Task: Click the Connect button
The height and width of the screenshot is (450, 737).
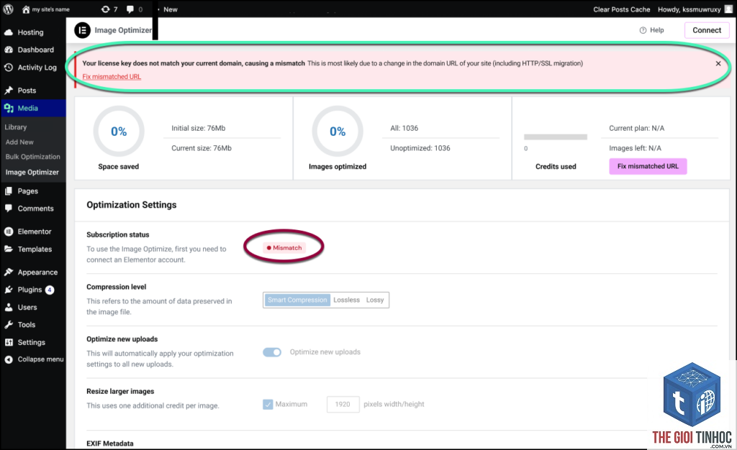Action: tap(707, 30)
